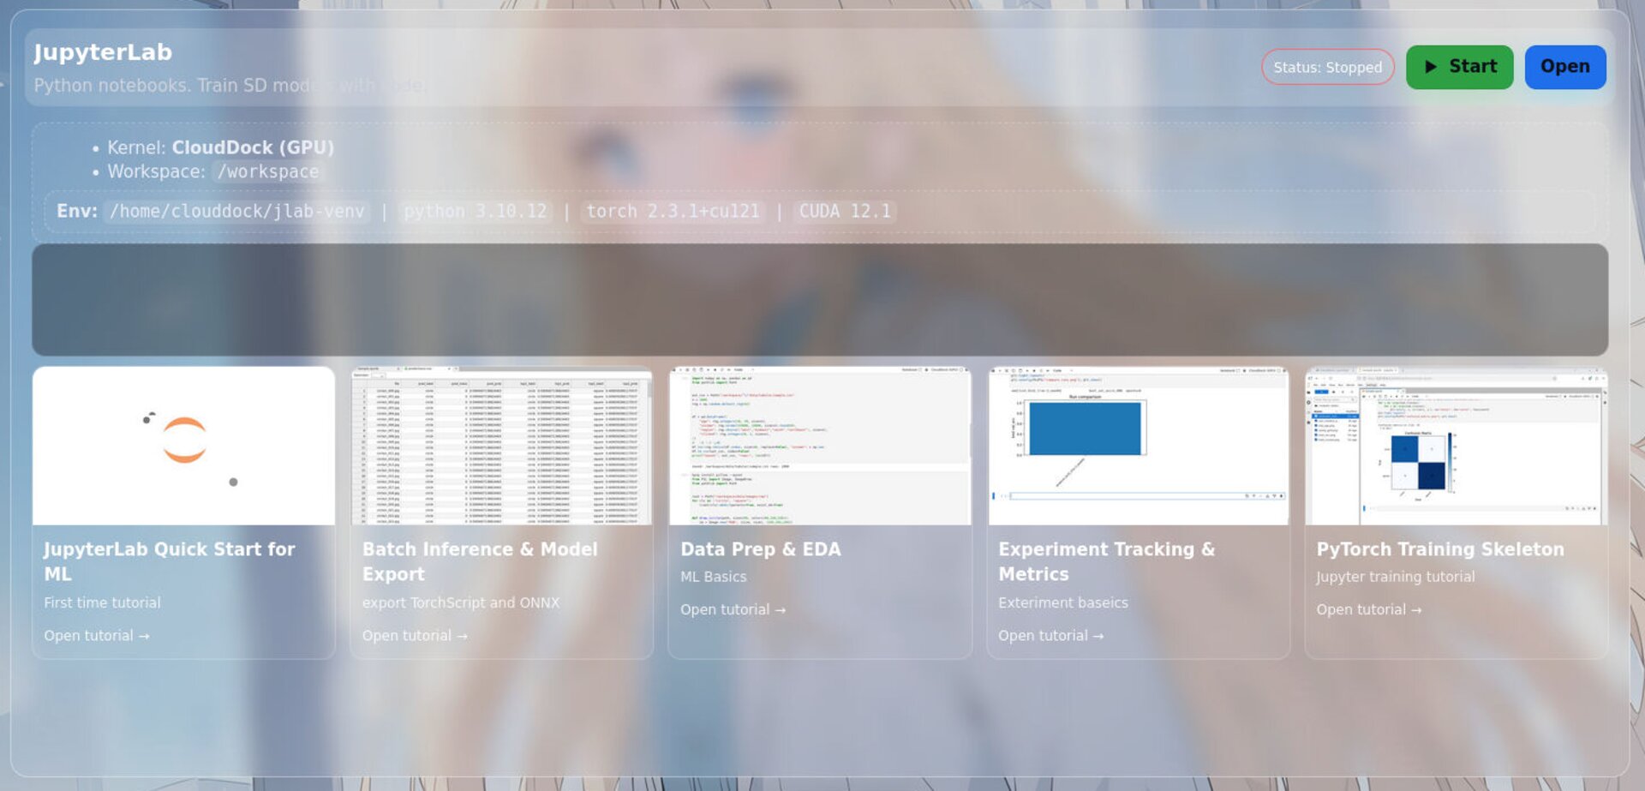Click the /workspace path label
The image size is (1645, 791).
(267, 171)
